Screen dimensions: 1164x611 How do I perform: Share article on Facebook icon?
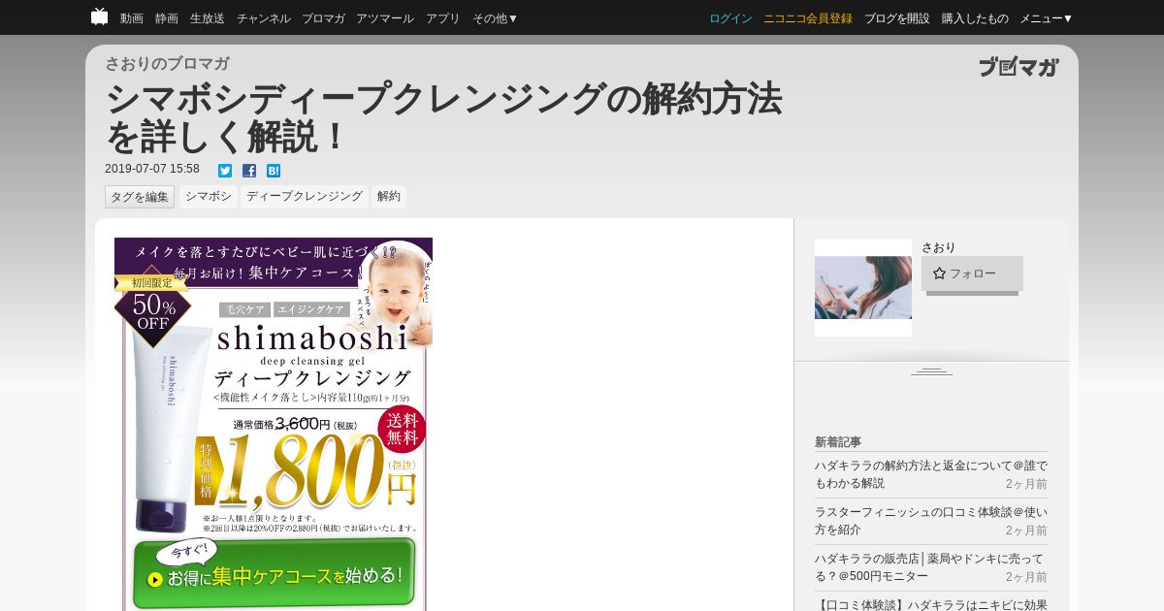[249, 171]
